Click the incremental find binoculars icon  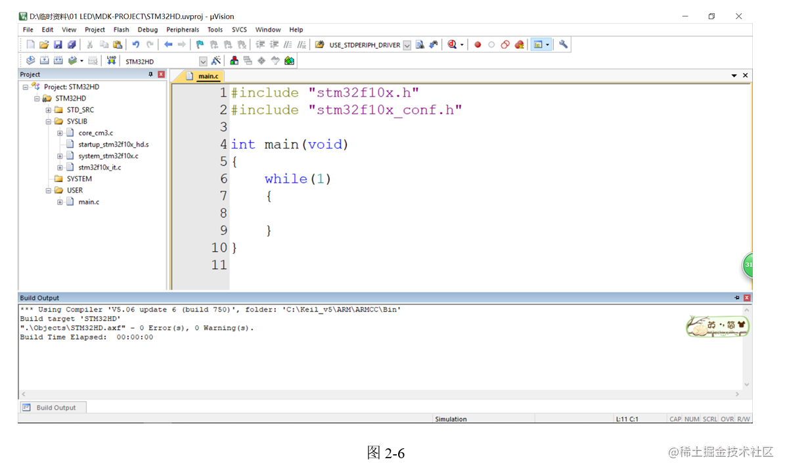pyautogui.click(x=434, y=45)
